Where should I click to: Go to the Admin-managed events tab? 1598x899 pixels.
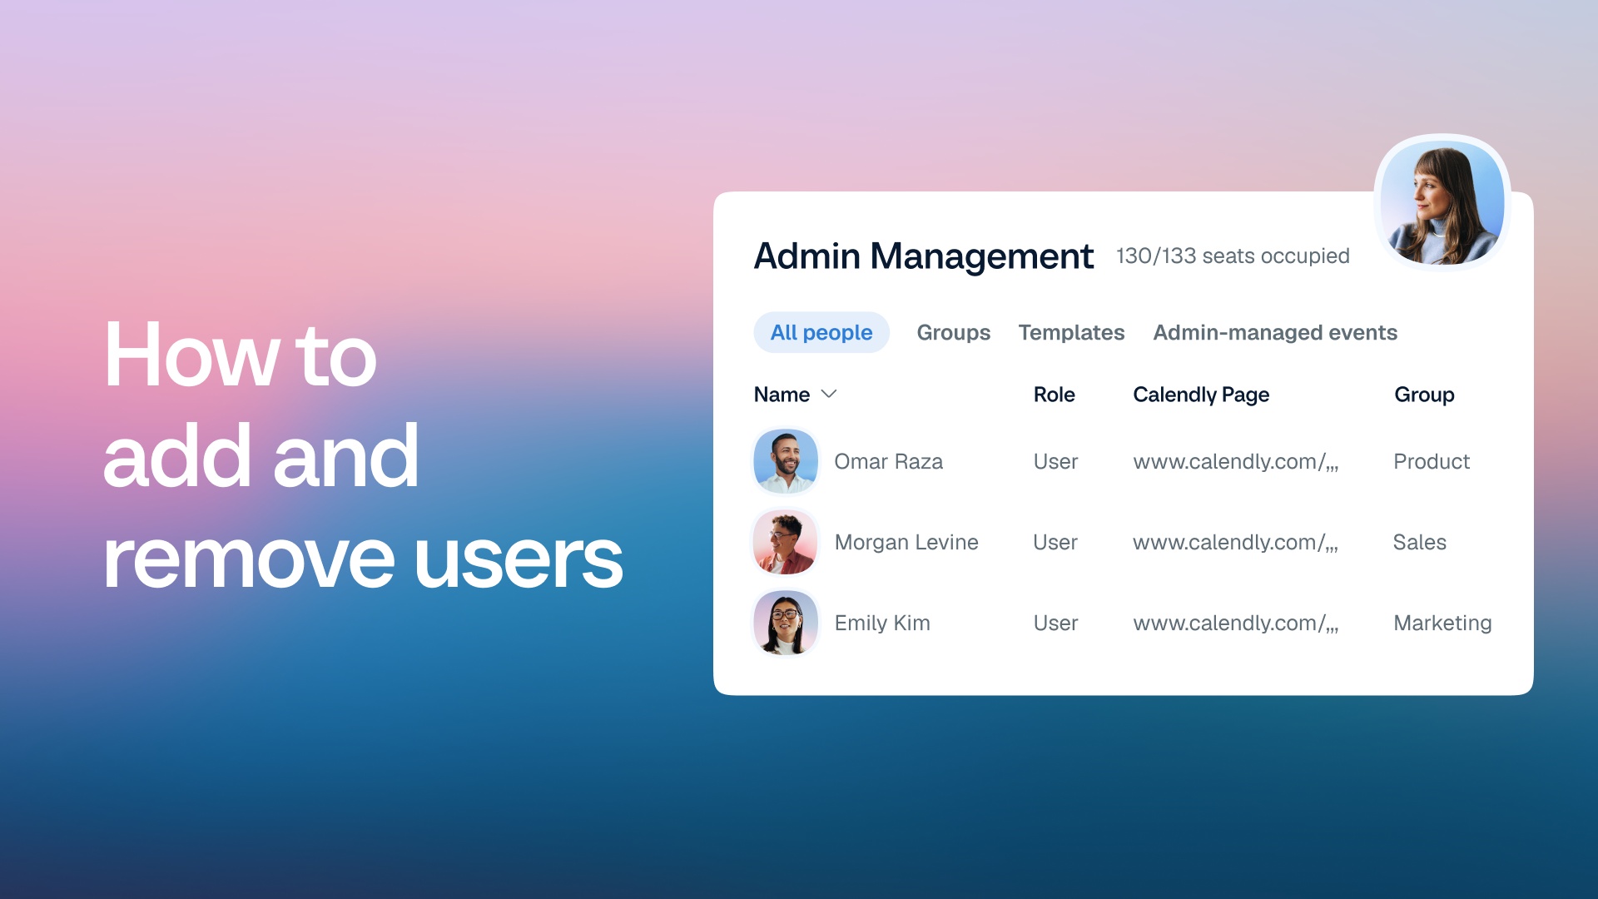click(1275, 332)
